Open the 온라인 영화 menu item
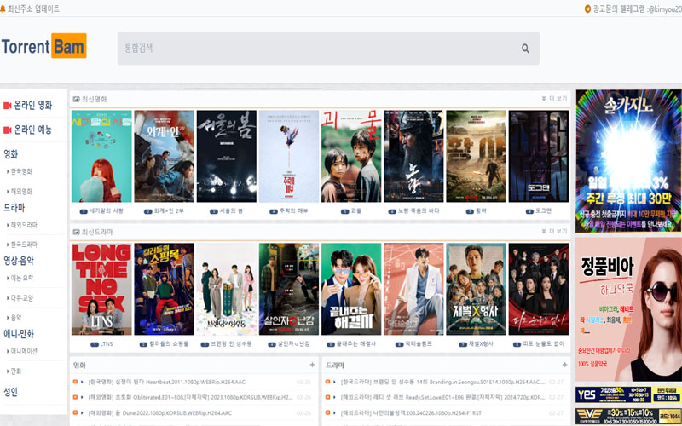 tap(33, 105)
